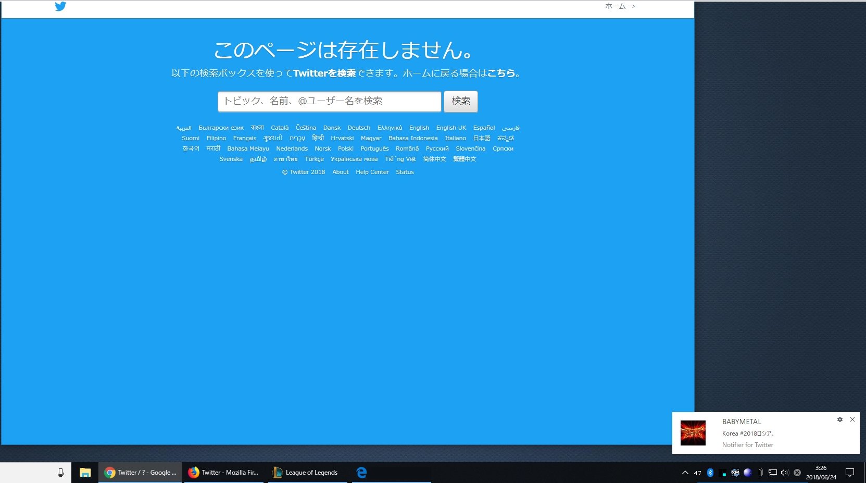The image size is (866, 483).
Task: Select Nederlands language
Action: [292, 148]
